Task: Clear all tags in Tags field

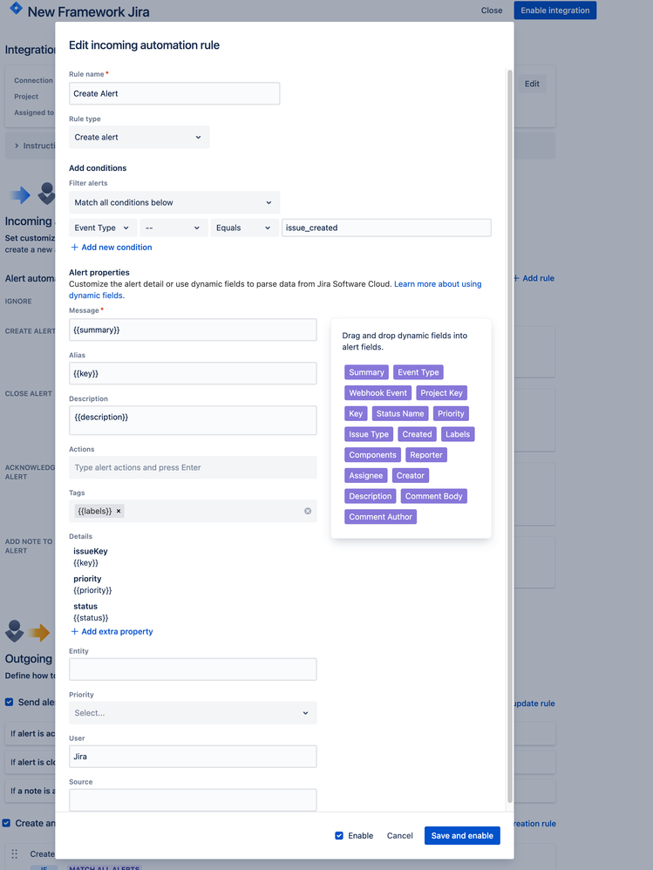Action: click(x=308, y=511)
